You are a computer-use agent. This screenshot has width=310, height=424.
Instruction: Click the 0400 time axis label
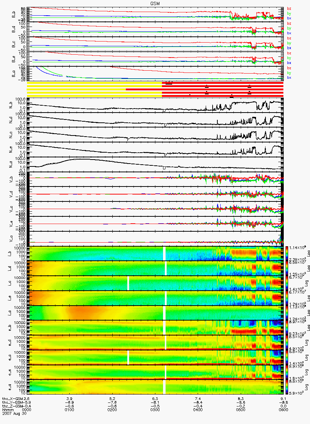tap(198, 410)
